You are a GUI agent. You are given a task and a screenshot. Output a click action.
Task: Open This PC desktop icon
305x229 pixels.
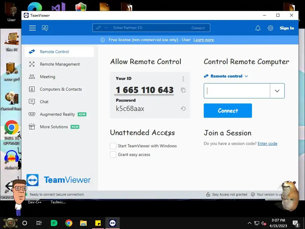pyautogui.click(x=12, y=42)
